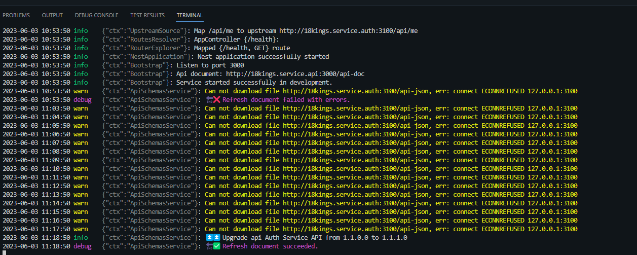Click the blue up-arrows icon before Upgrade api
Image resolution: width=637 pixels, height=255 pixels.
[x=212, y=238]
